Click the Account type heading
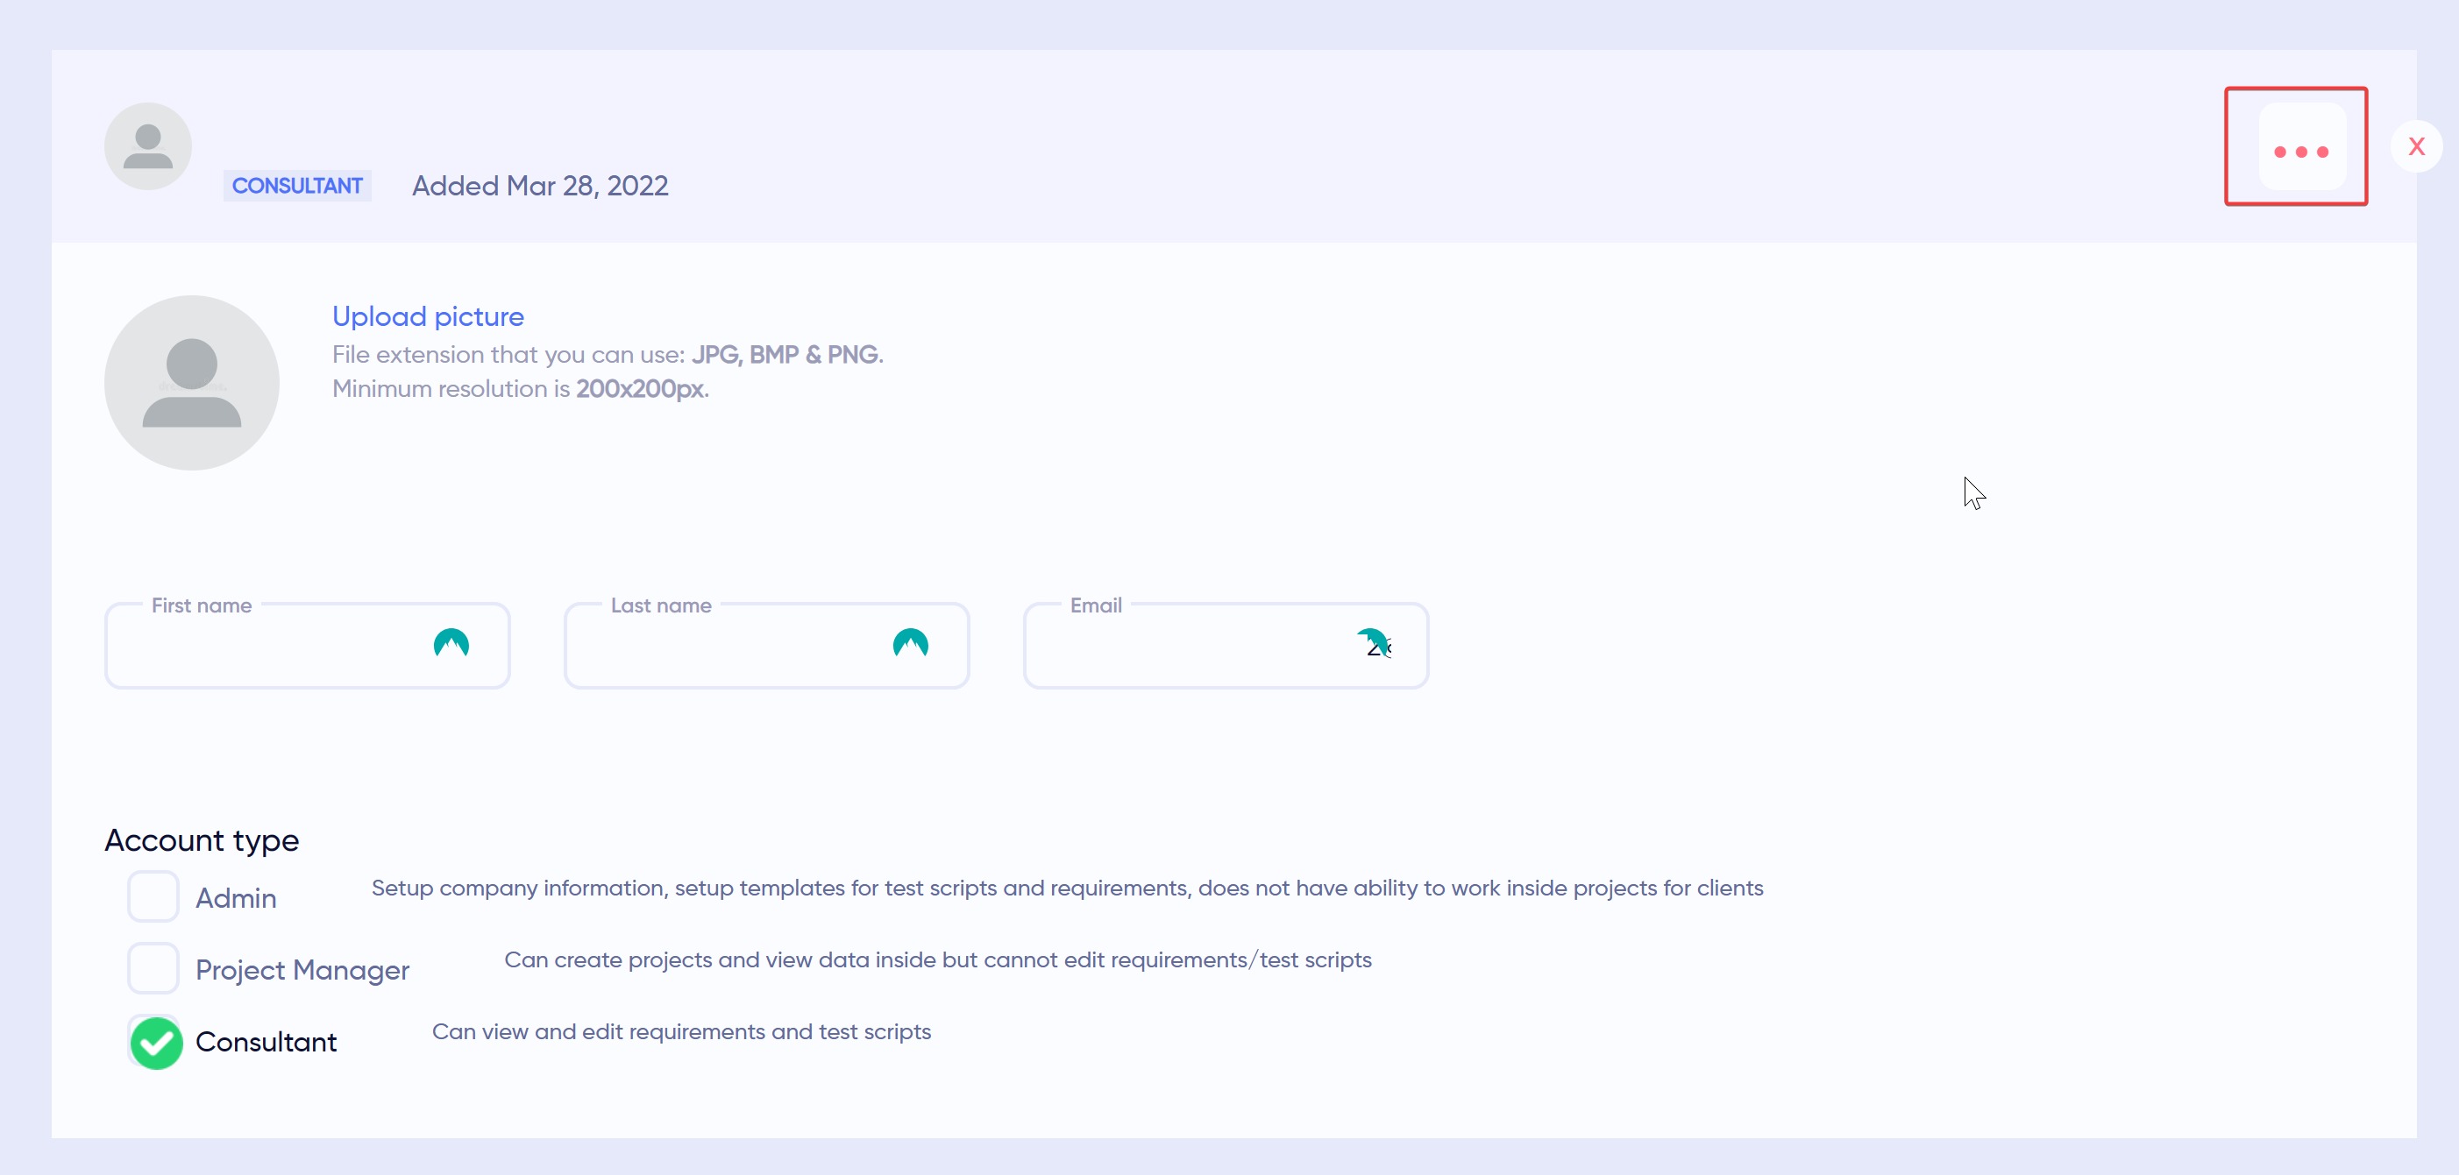The image size is (2459, 1175). 202,840
